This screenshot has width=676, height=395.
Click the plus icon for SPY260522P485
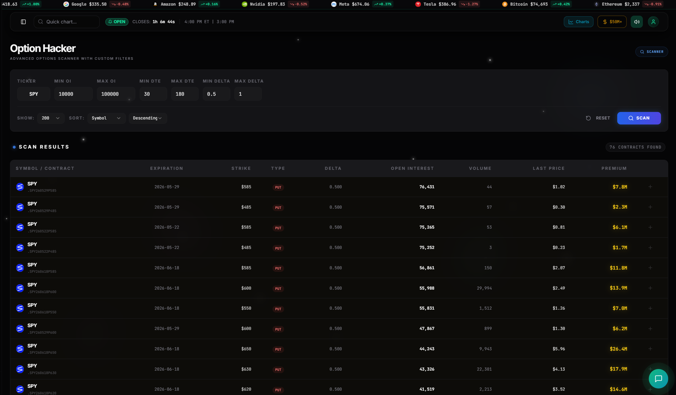tap(650, 248)
